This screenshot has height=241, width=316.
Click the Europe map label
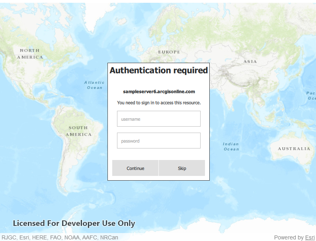tap(169, 52)
